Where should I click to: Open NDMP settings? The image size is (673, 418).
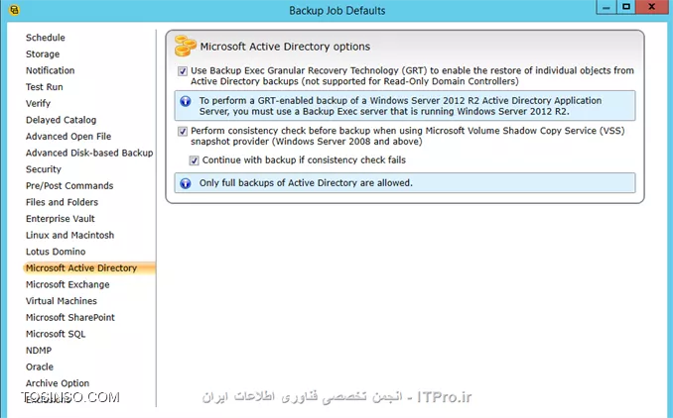pos(39,351)
